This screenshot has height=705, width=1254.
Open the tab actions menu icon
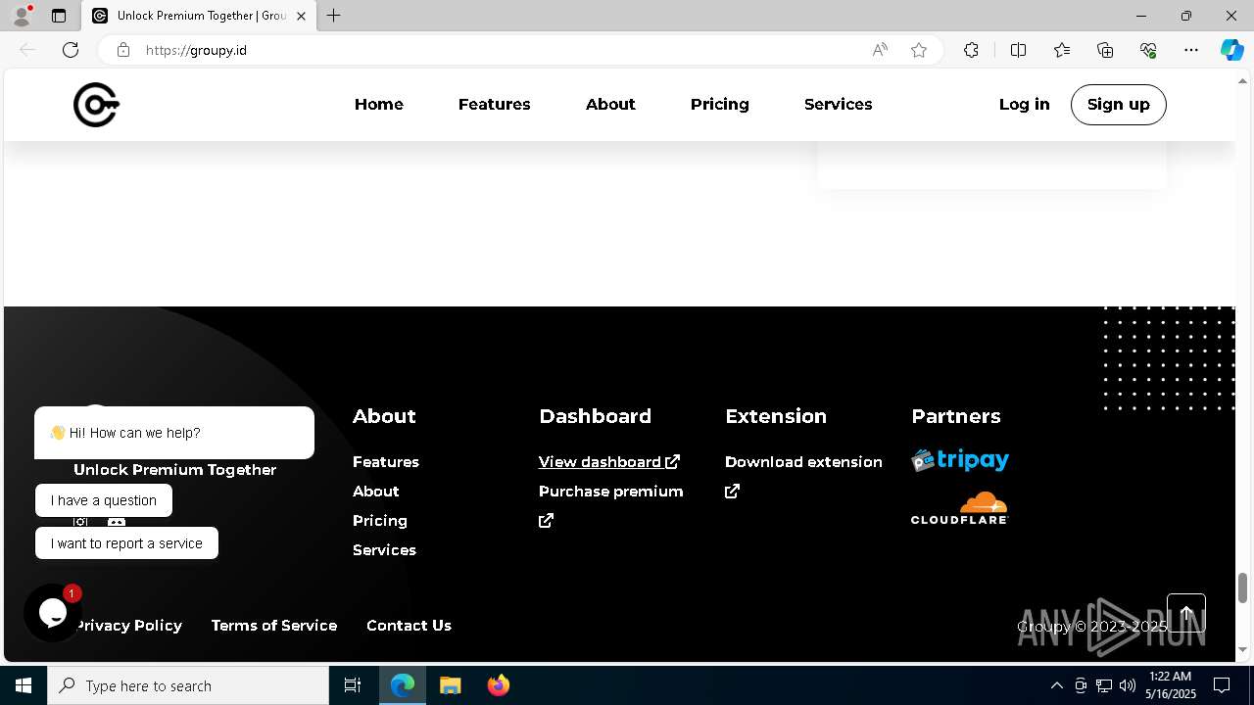coord(59,16)
